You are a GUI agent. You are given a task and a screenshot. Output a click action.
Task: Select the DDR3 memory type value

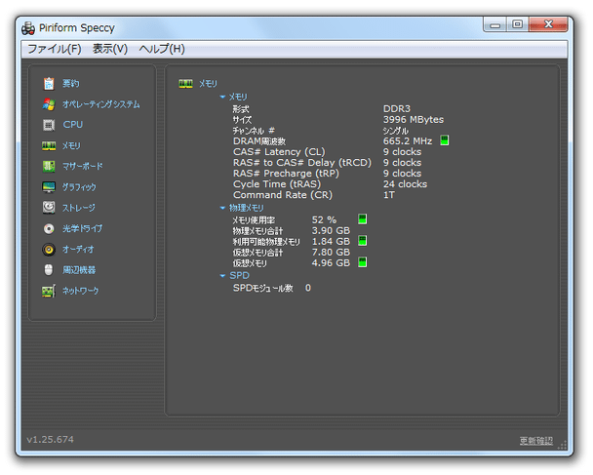397,109
